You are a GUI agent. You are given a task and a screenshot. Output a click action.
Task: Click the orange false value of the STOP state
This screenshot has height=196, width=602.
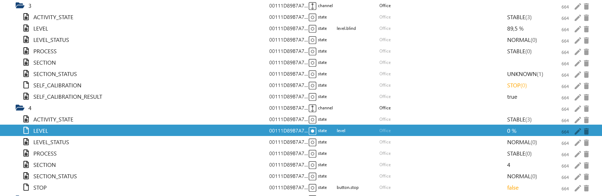(513, 187)
